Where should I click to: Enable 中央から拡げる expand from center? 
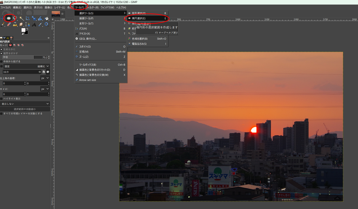(1, 61)
